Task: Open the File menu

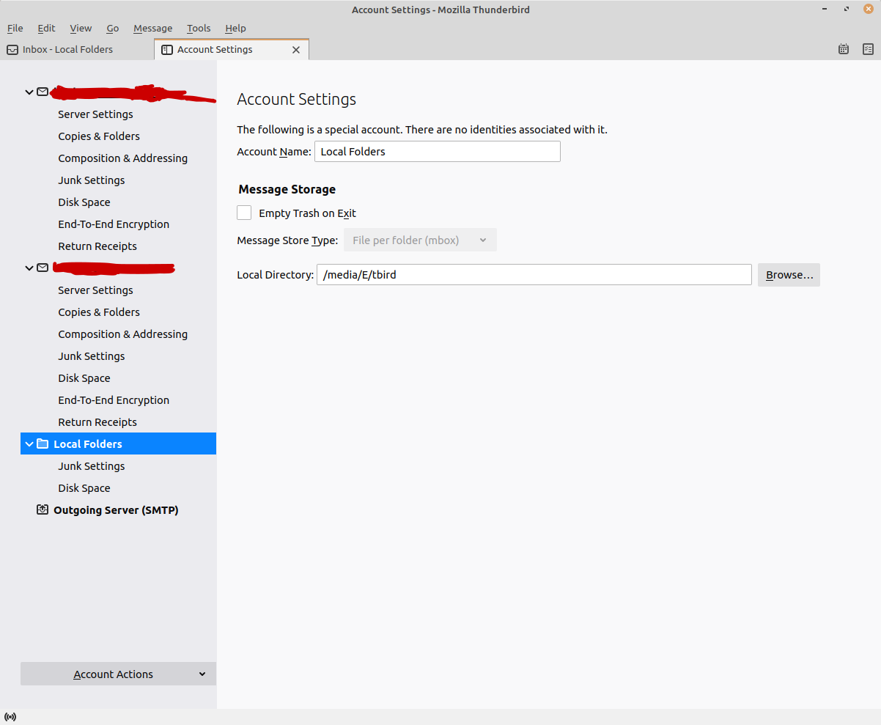Action: pyautogui.click(x=15, y=28)
